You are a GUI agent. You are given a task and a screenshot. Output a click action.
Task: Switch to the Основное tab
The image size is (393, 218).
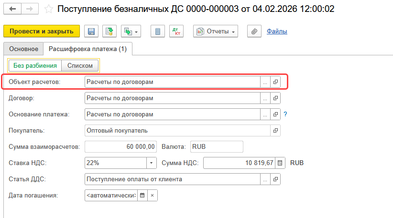pyautogui.click(x=23, y=49)
